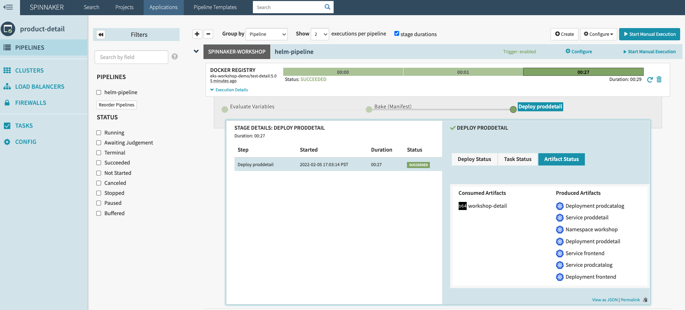Collapse the sidebar with the hamburger icon
Image resolution: width=685 pixels, height=310 pixels.
pyautogui.click(x=9, y=7)
